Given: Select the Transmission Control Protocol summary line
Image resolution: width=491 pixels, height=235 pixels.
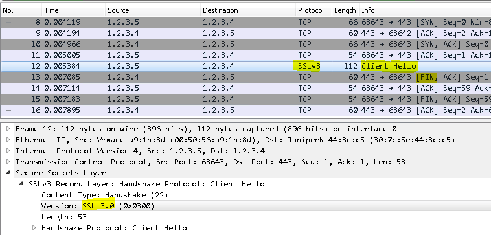Looking at the screenshot, I should 211,161.
